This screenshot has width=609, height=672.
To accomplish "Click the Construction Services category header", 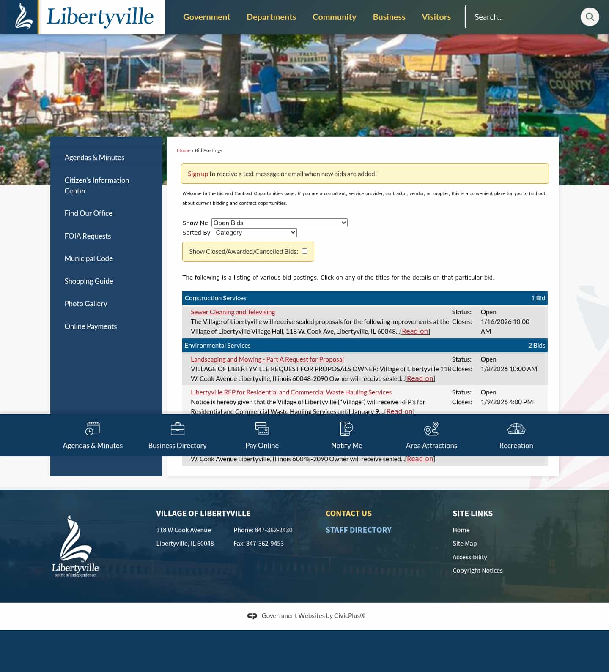I will 365,298.
